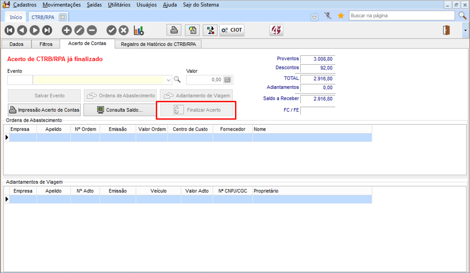
Task: Go to next record arrow button
Action: [x=34, y=30]
